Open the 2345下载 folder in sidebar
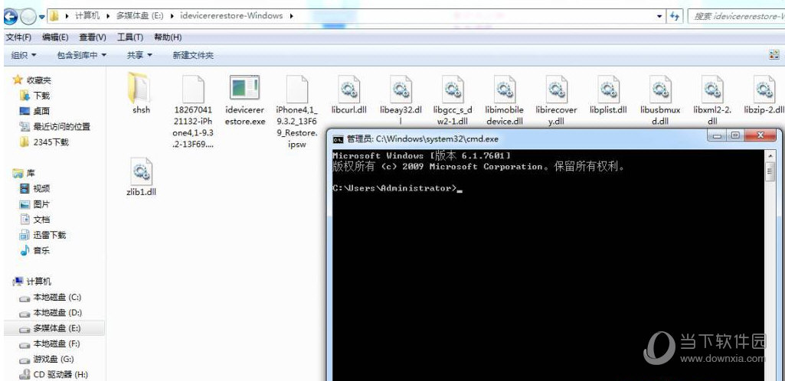Screen dimensions: 785x381 pyautogui.click(x=44, y=142)
